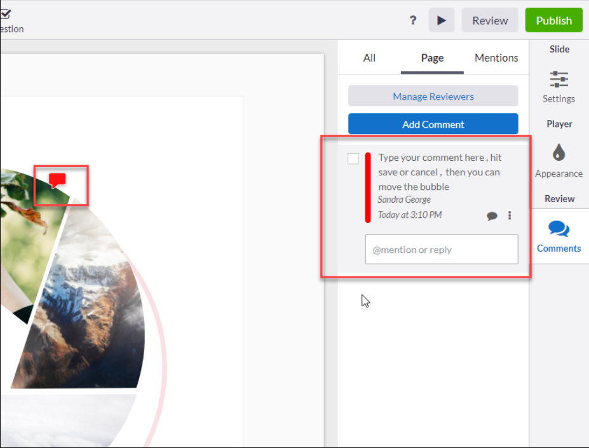589x448 pixels.
Task: Open the comment's three-dot options menu
Action: click(x=510, y=215)
